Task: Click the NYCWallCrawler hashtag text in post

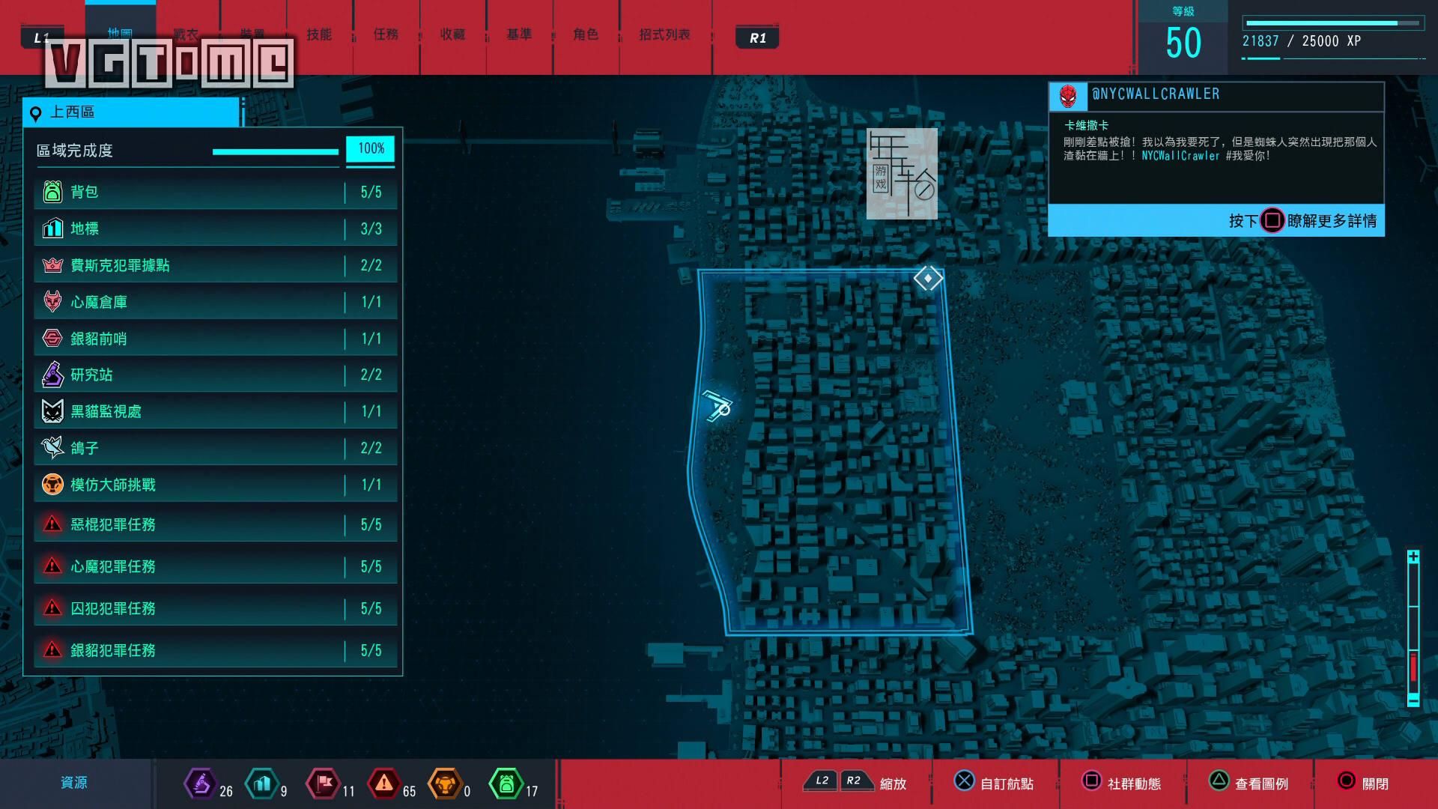Action: (x=1180, y=156)
